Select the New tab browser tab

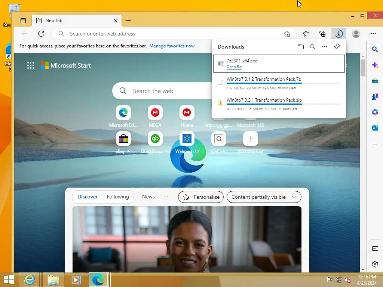pos(76,21)
